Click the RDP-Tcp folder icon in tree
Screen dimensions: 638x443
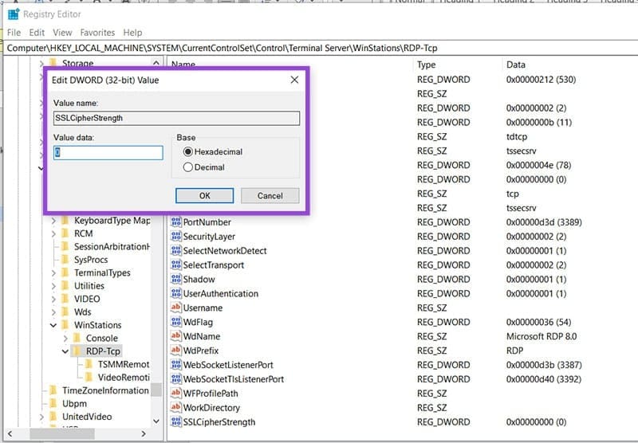(77, 351)
